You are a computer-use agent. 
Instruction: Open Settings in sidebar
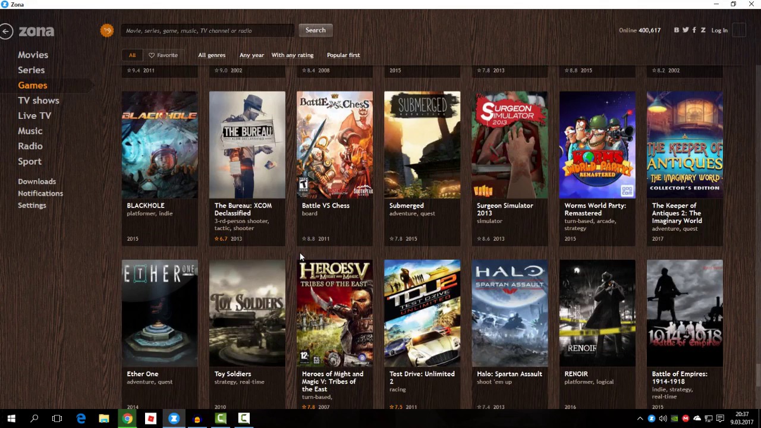(32, 205)
